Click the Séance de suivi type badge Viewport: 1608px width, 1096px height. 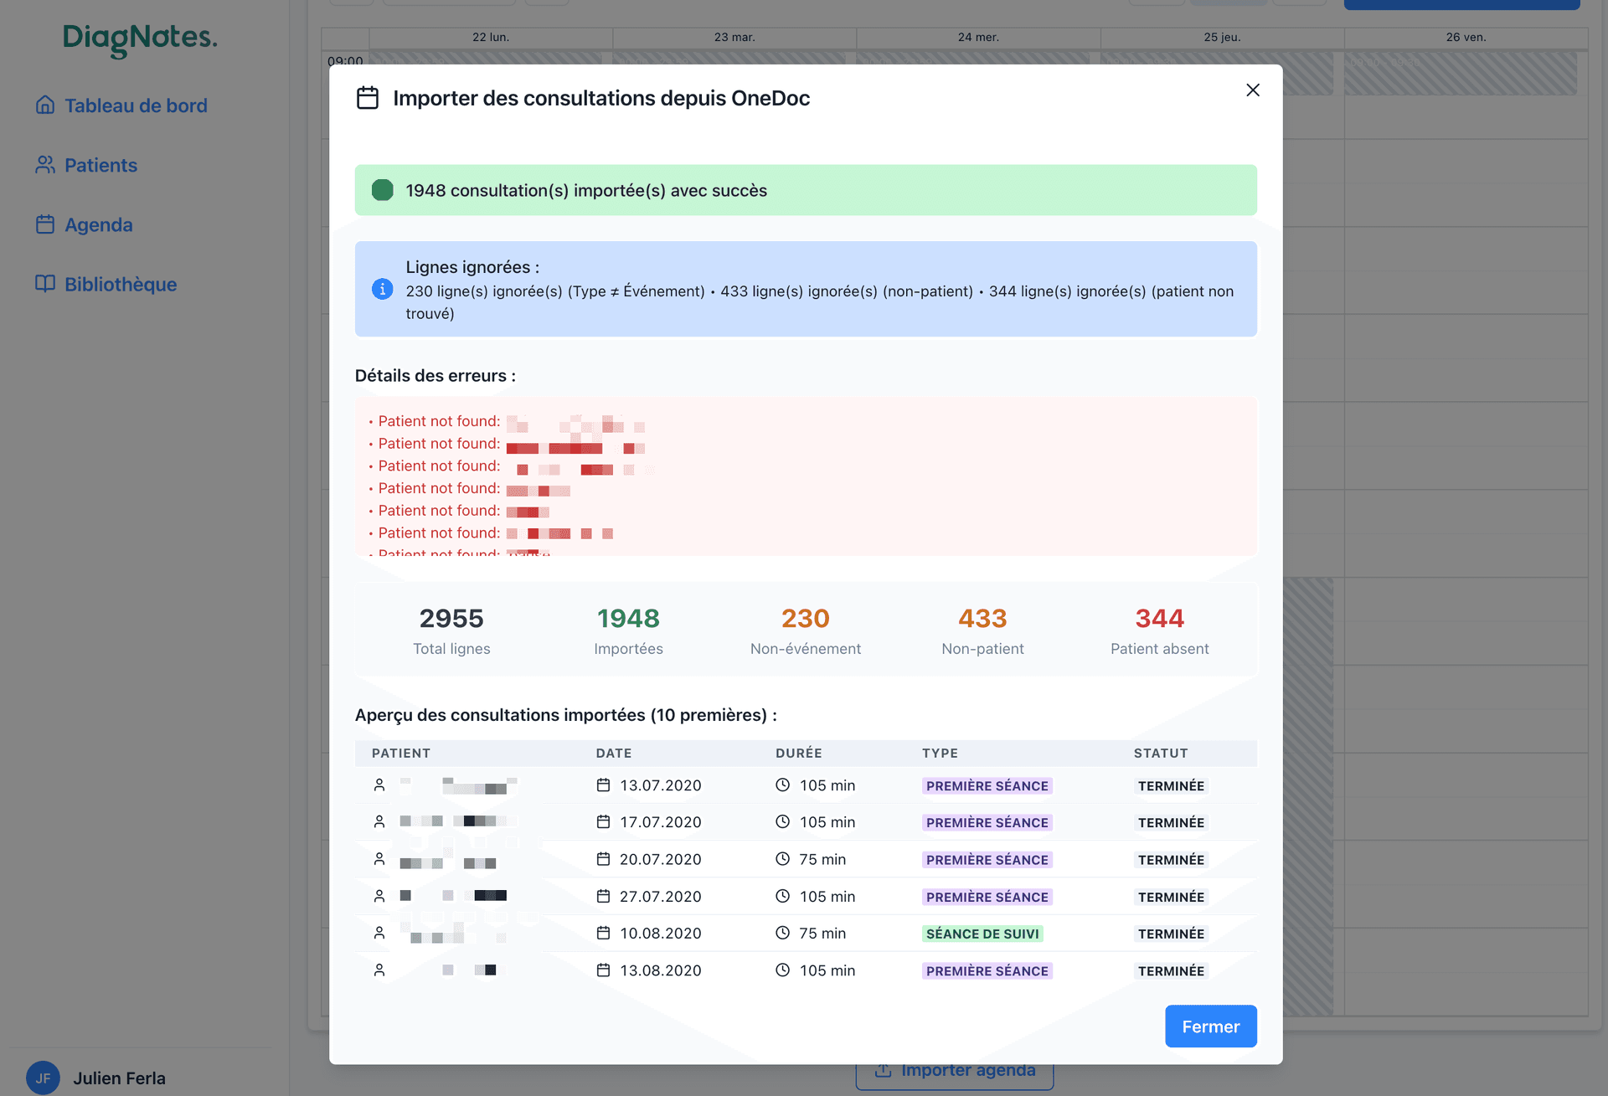point(982,934)
